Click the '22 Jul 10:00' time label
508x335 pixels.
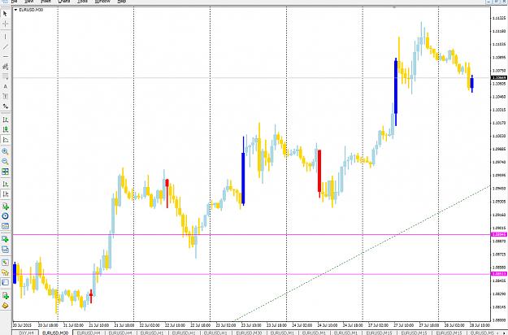pyautogui.click(x=175, y=325)
